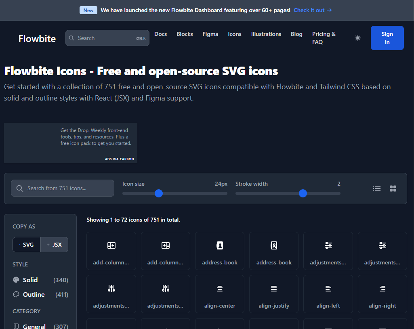Open the Illustrations nav item
This screenshot has width=414, height=329.
266,34
